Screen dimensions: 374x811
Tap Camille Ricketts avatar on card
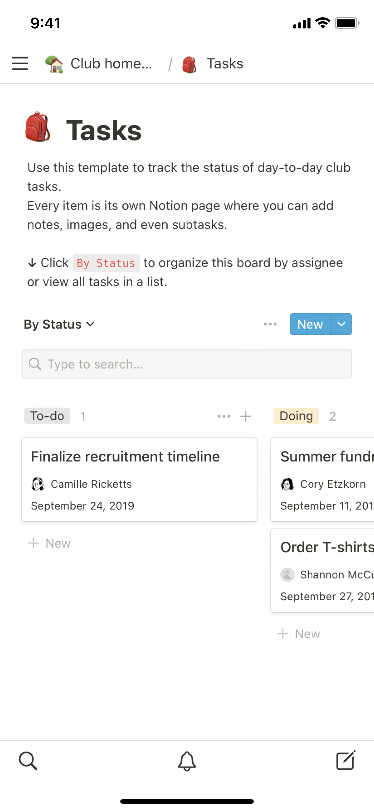tap(38, 484)
